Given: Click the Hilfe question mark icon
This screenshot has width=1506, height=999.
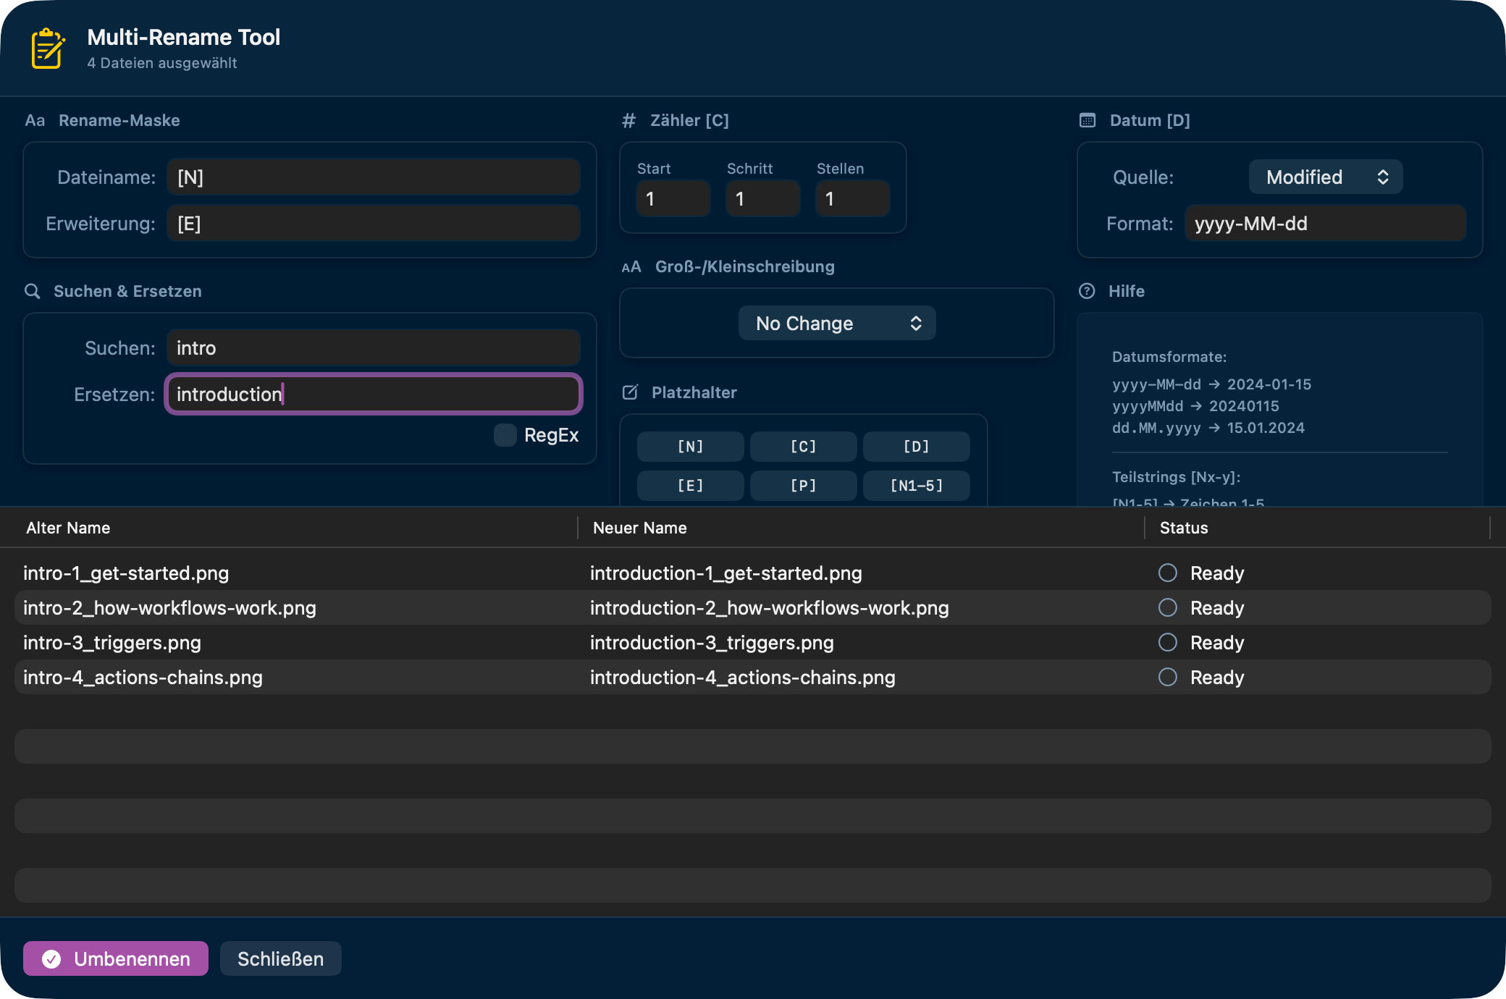Looking at the screenshot, I should pos(1087,291).
